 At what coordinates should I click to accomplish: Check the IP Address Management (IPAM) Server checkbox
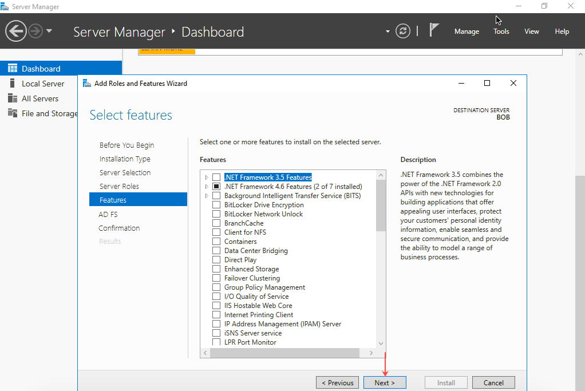(x=216, y=324)
